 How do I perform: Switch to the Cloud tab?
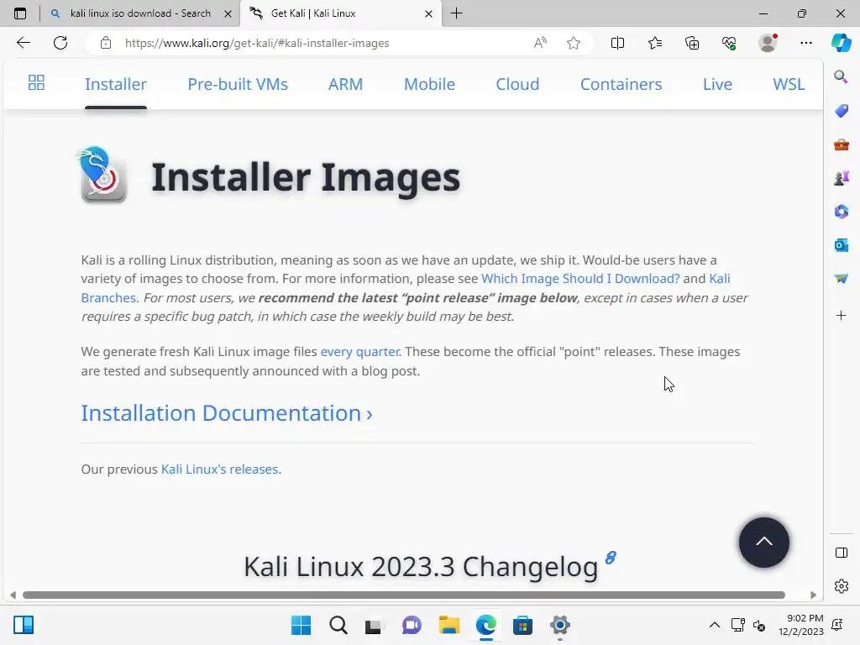click(x=517, y=84)
